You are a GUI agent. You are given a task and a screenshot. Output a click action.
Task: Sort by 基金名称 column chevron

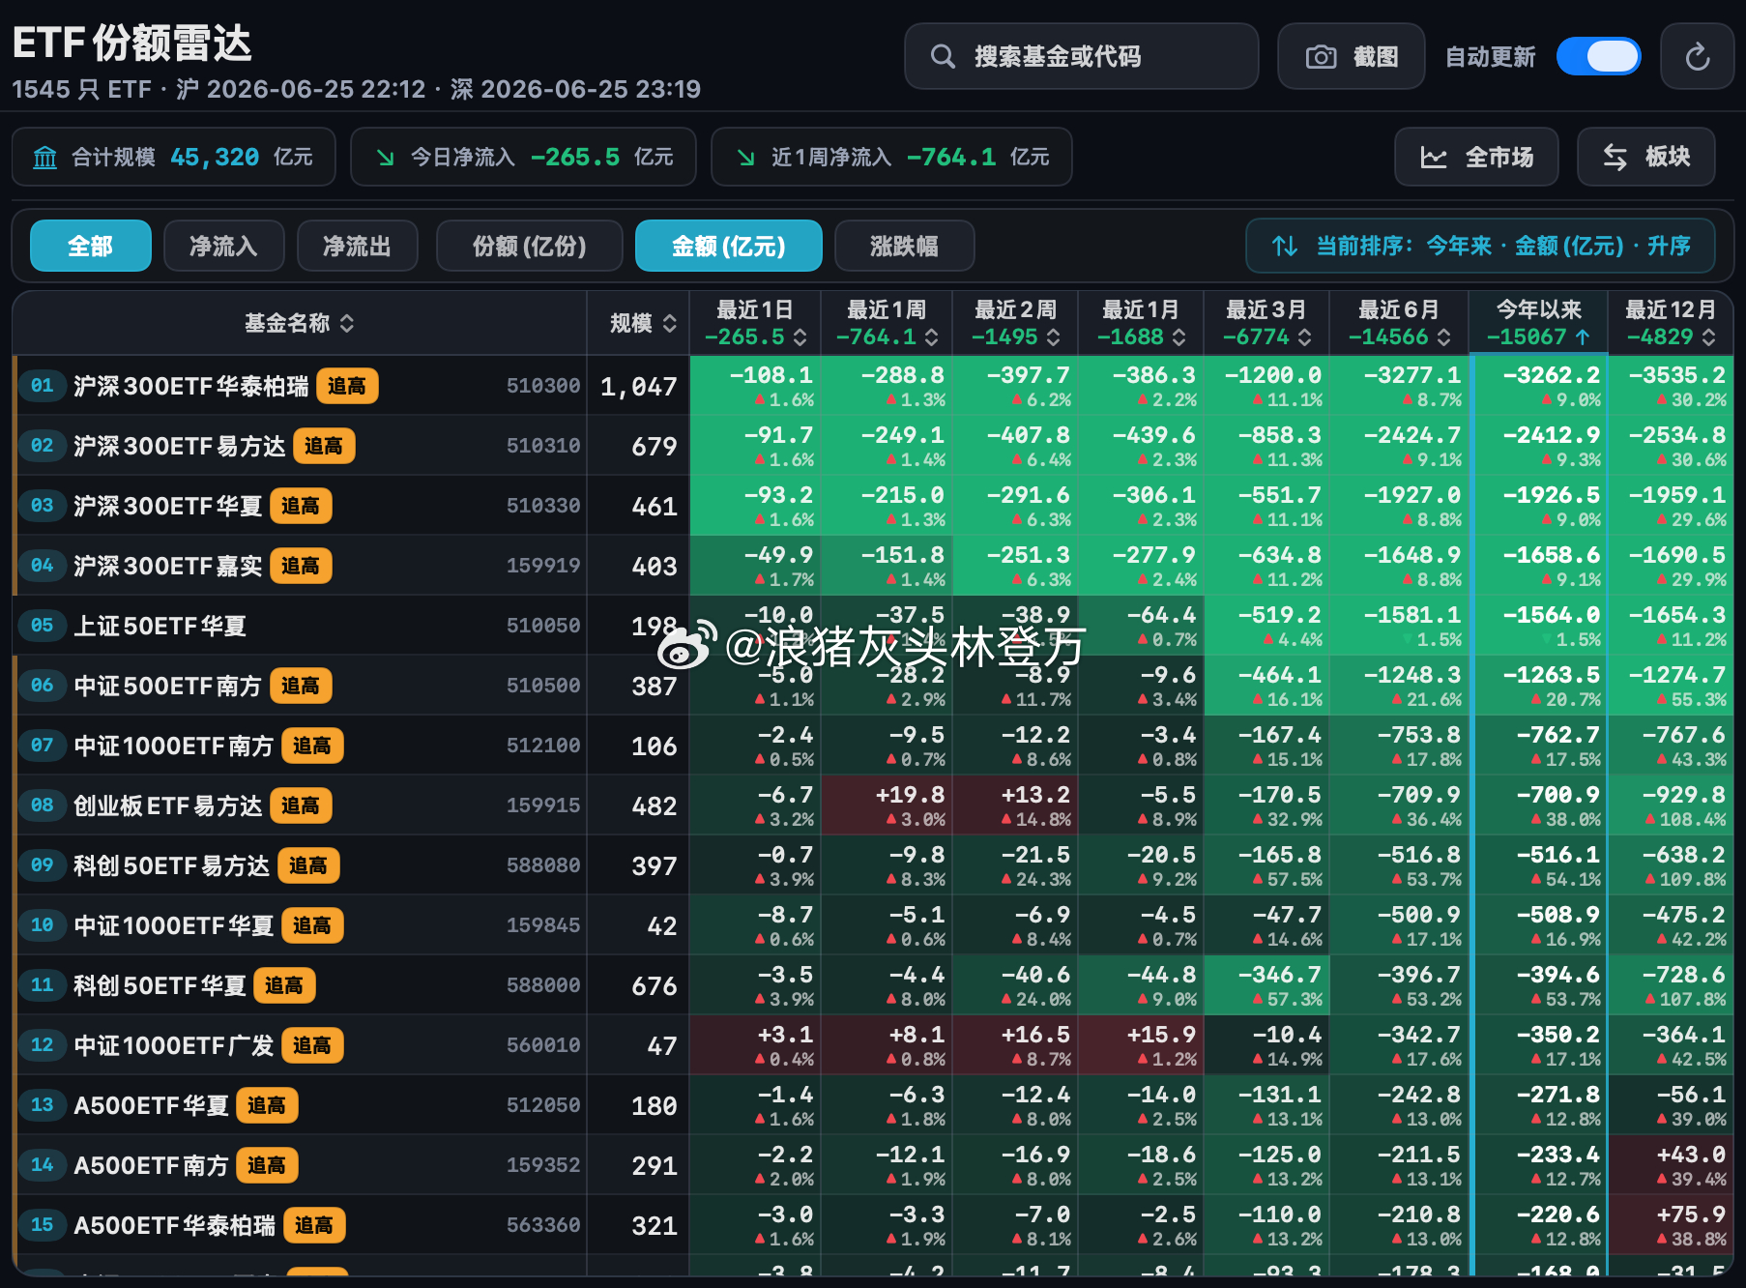coord(346,324)
